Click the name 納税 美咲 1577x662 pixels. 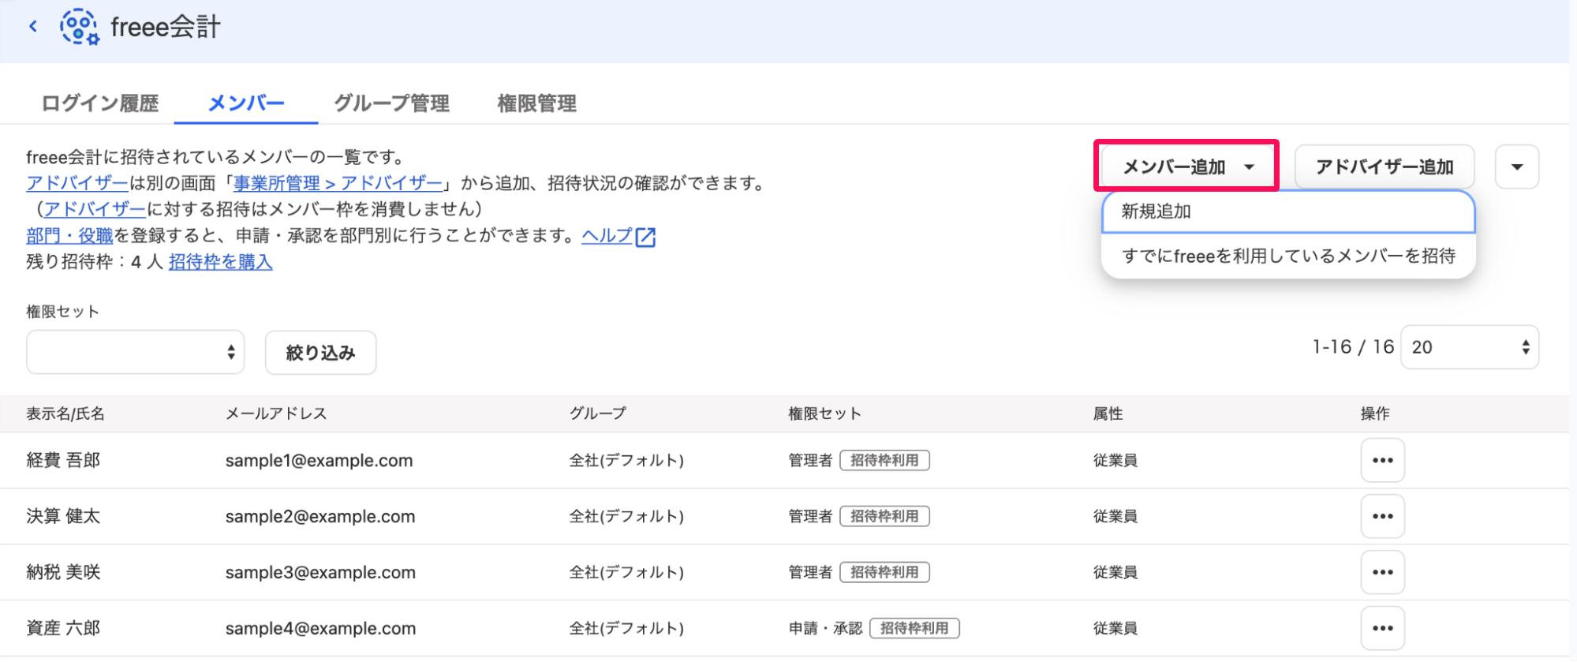63,572
